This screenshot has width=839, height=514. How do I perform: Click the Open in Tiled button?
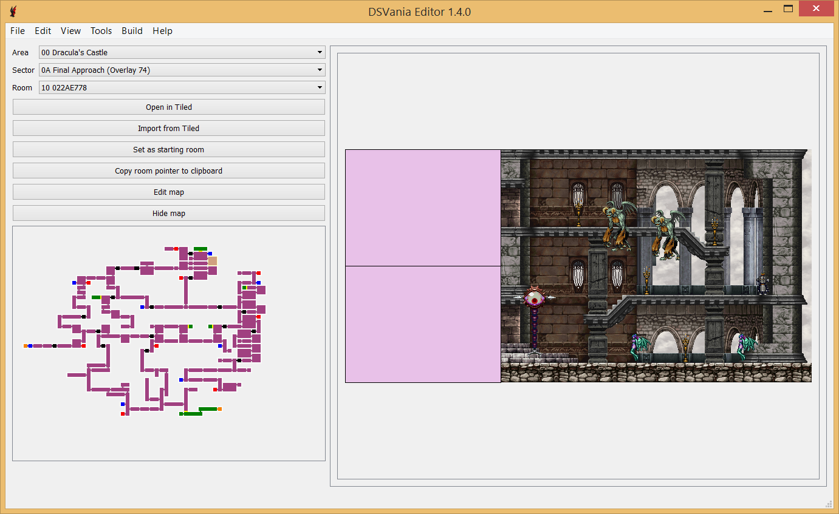(168, 107)
